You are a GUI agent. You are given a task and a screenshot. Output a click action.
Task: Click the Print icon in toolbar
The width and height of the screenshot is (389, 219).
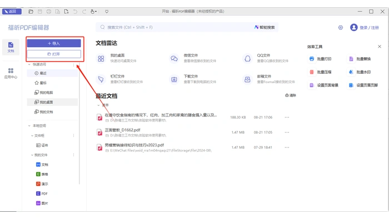[49, 12]
